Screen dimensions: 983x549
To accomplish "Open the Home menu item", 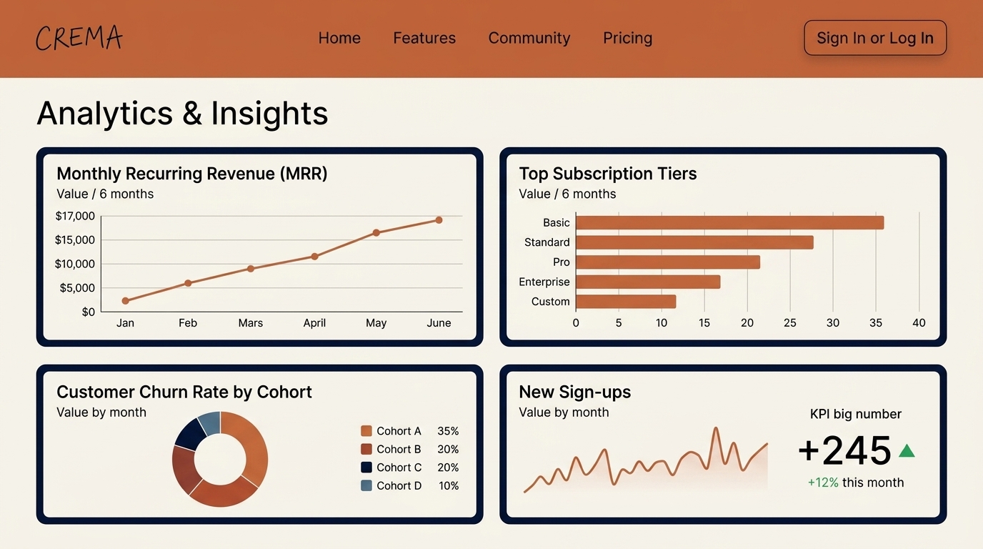I will 339,38.
